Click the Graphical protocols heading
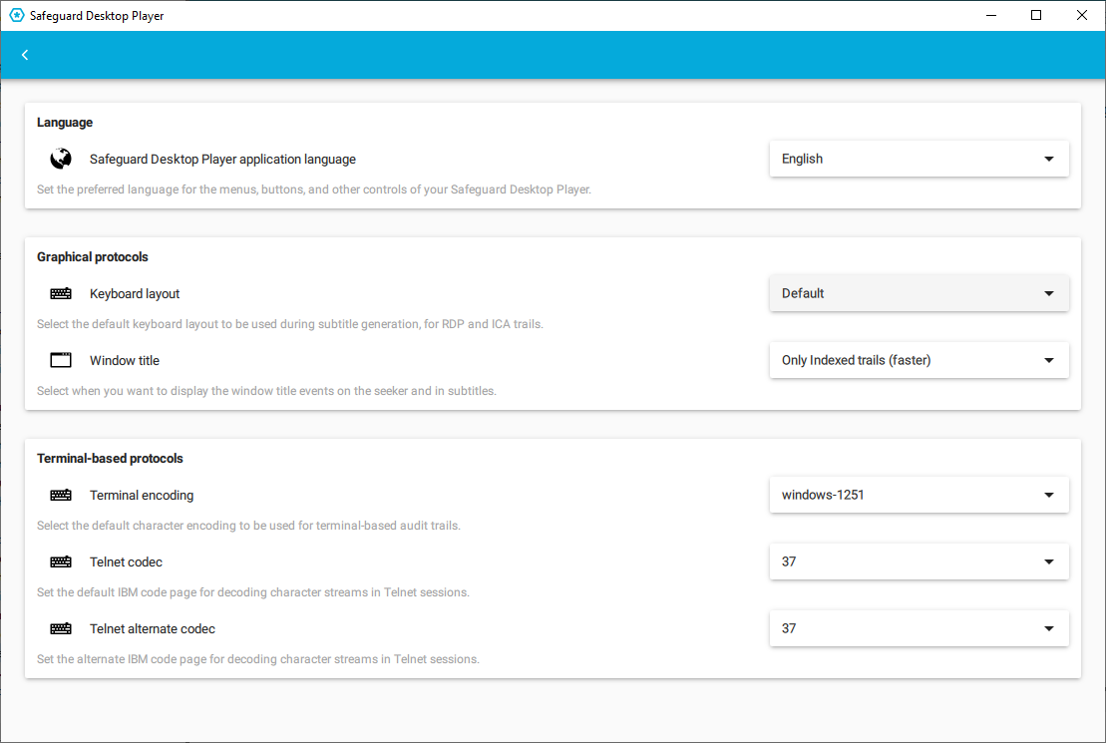Image resolution: width=1106 pixels, height=743 pixels. click(x=93, y=257)
